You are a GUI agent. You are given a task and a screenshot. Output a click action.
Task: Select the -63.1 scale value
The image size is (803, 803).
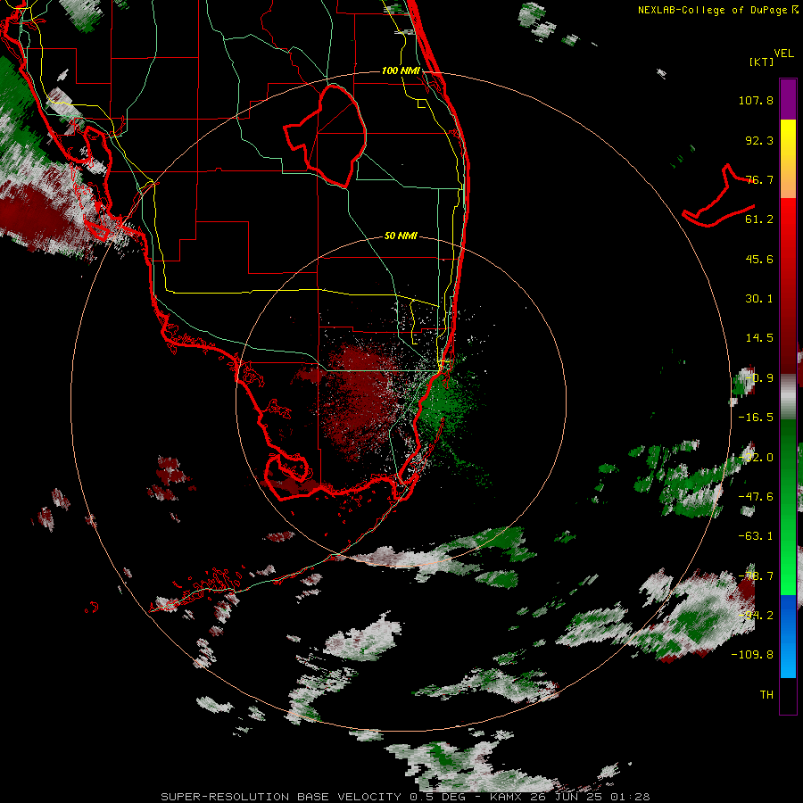click(756, 536)
